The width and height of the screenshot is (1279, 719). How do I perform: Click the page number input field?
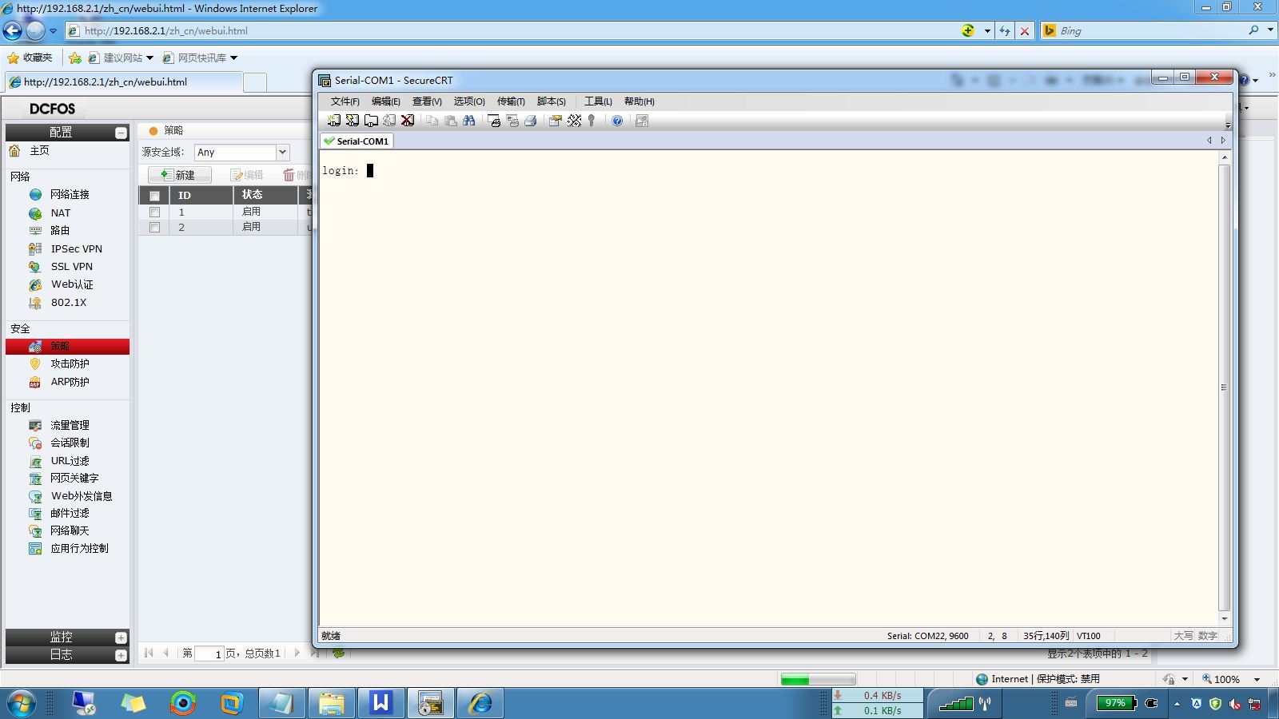tap(209, 653)
